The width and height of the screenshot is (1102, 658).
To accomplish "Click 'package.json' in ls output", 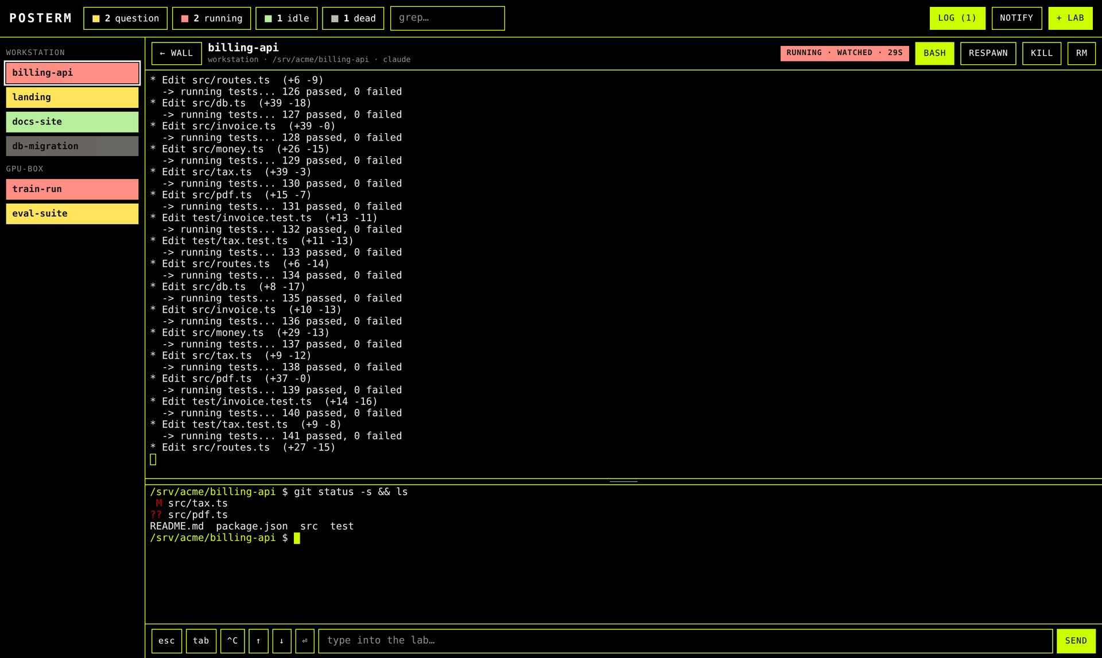I will click(252, 527).
